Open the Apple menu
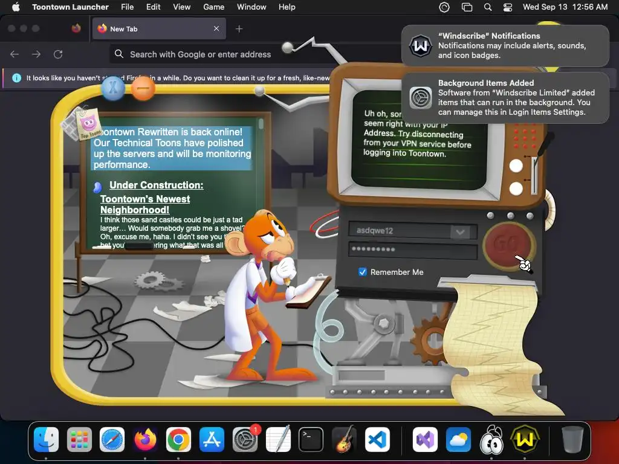This screenshot has height=464, width=619. tap(16, 7)
